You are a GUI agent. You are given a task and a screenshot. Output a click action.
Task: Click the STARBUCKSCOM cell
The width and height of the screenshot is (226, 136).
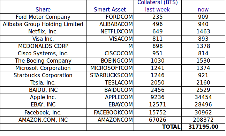(110, 75)
